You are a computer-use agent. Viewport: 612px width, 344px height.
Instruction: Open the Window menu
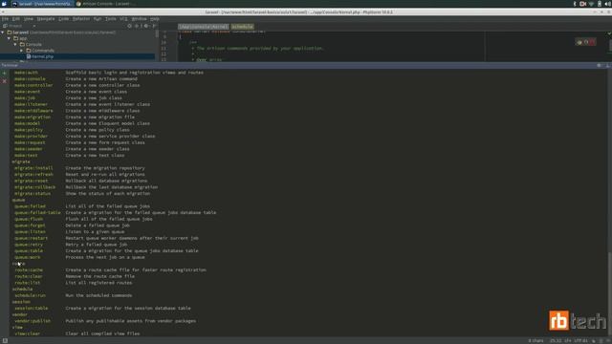coord(139,19)
